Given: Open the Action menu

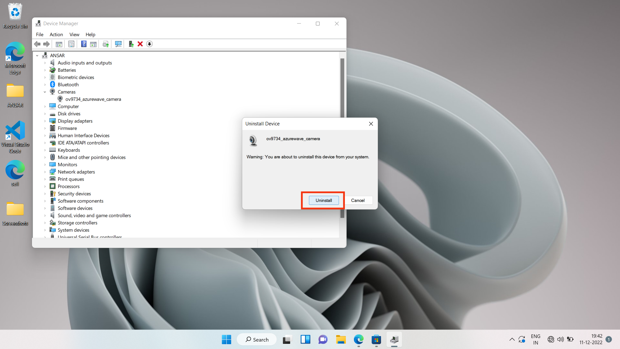Looking at the screenshot, I should tap(56, 35).
